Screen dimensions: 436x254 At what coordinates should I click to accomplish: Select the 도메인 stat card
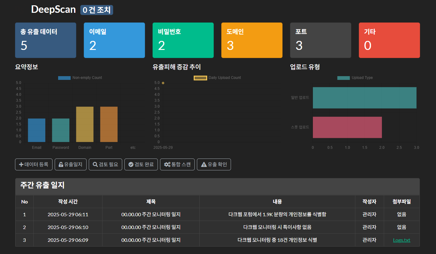coord(252,40)
